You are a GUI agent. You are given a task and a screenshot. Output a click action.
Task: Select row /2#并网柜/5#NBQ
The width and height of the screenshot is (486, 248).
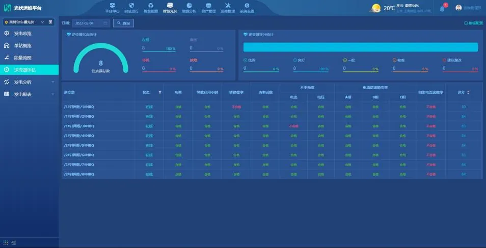272,146
